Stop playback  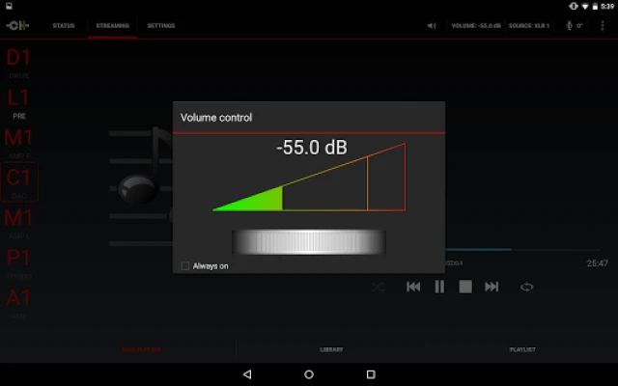[465, 287]
